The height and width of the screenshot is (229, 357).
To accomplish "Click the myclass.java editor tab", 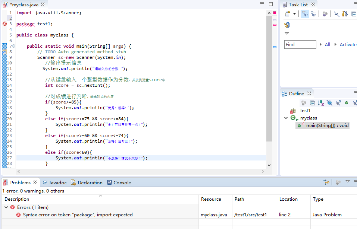I will coord(24,4).
